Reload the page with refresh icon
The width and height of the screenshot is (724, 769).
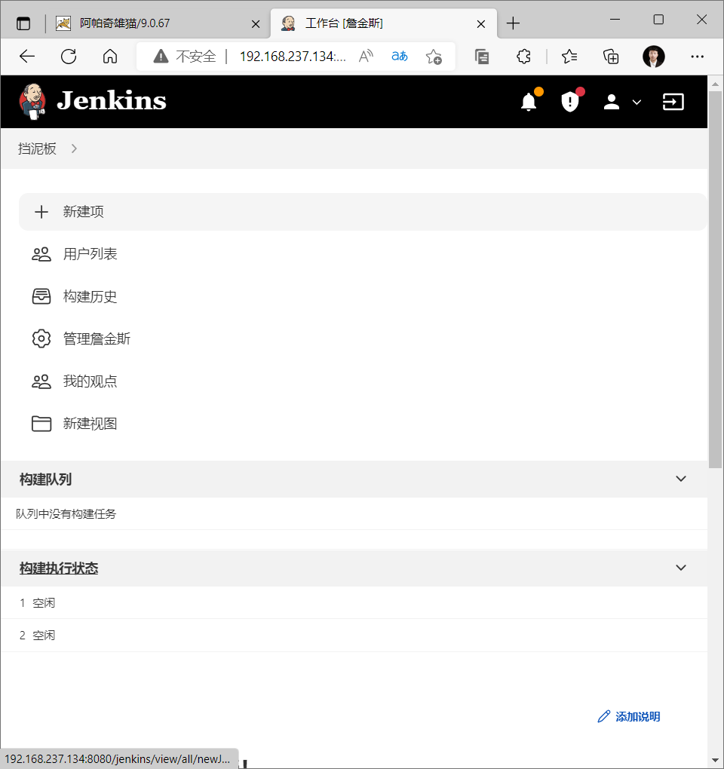pos(69,57)
